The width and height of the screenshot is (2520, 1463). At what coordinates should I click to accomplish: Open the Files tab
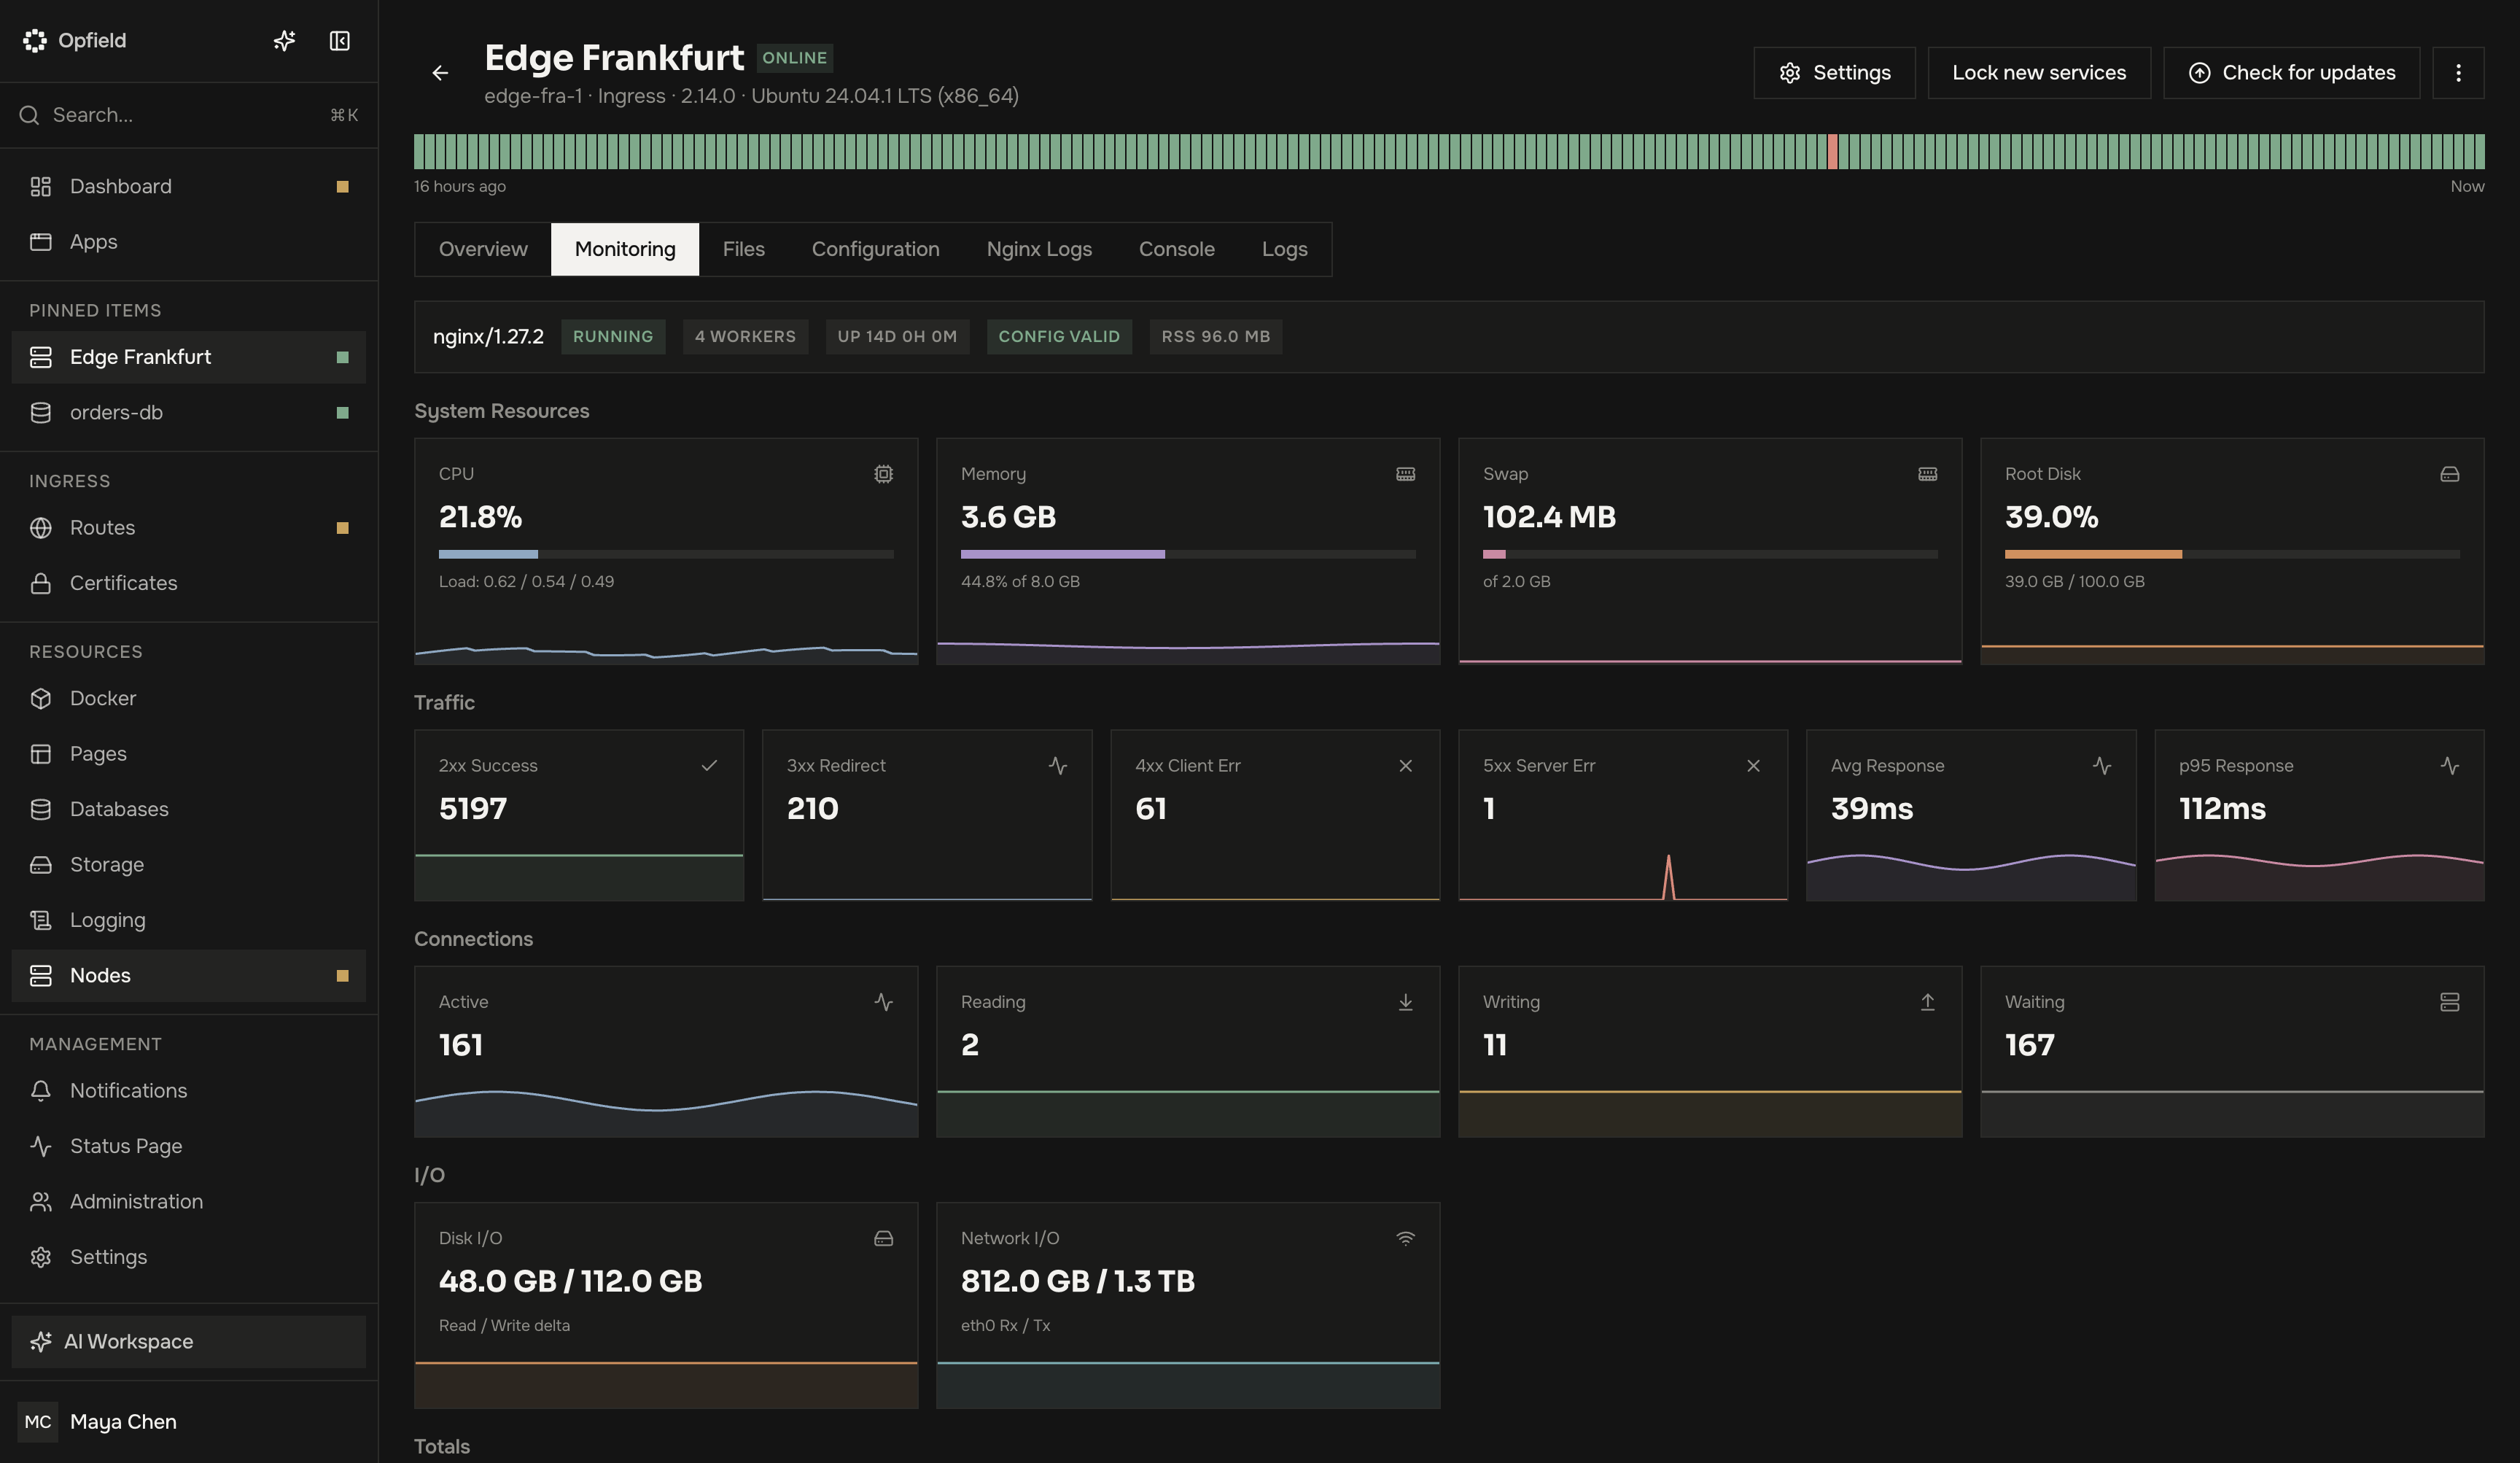click(x=743, y=249)
